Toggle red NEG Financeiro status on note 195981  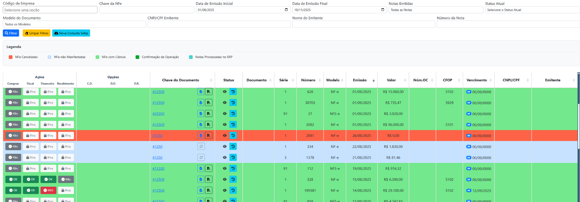(x=48, y=191)
